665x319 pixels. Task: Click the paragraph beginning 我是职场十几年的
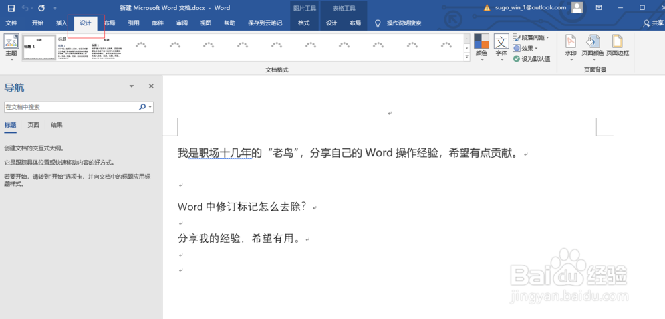click(348, 154)
